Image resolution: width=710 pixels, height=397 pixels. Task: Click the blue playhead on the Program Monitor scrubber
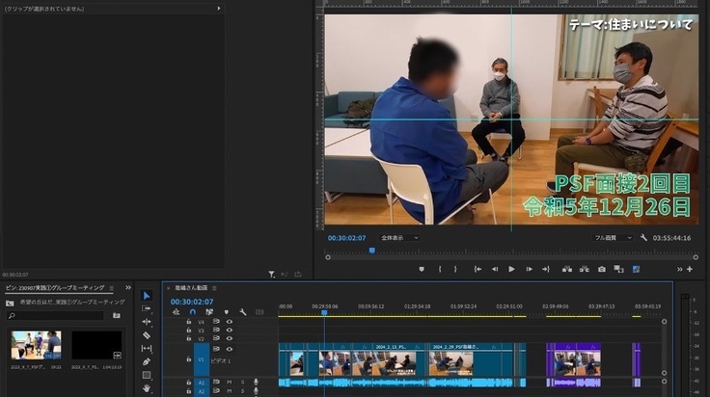point(371,251)
